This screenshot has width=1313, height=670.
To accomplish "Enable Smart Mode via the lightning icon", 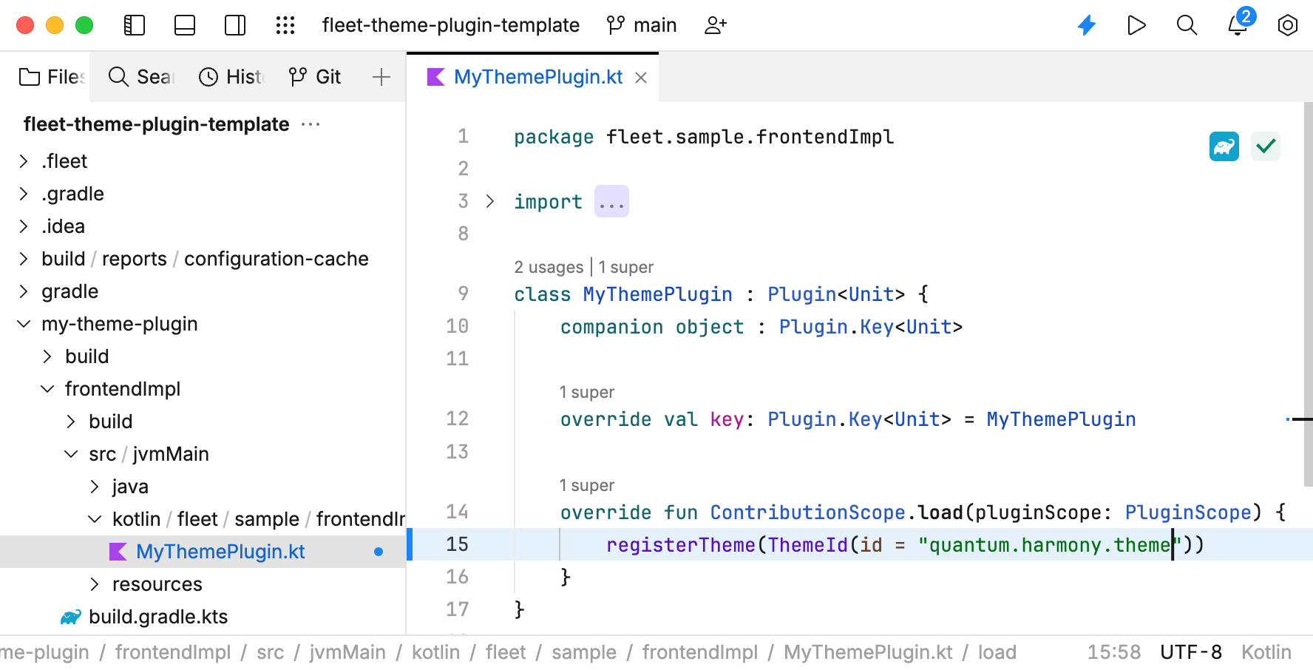I will 1087,24.
